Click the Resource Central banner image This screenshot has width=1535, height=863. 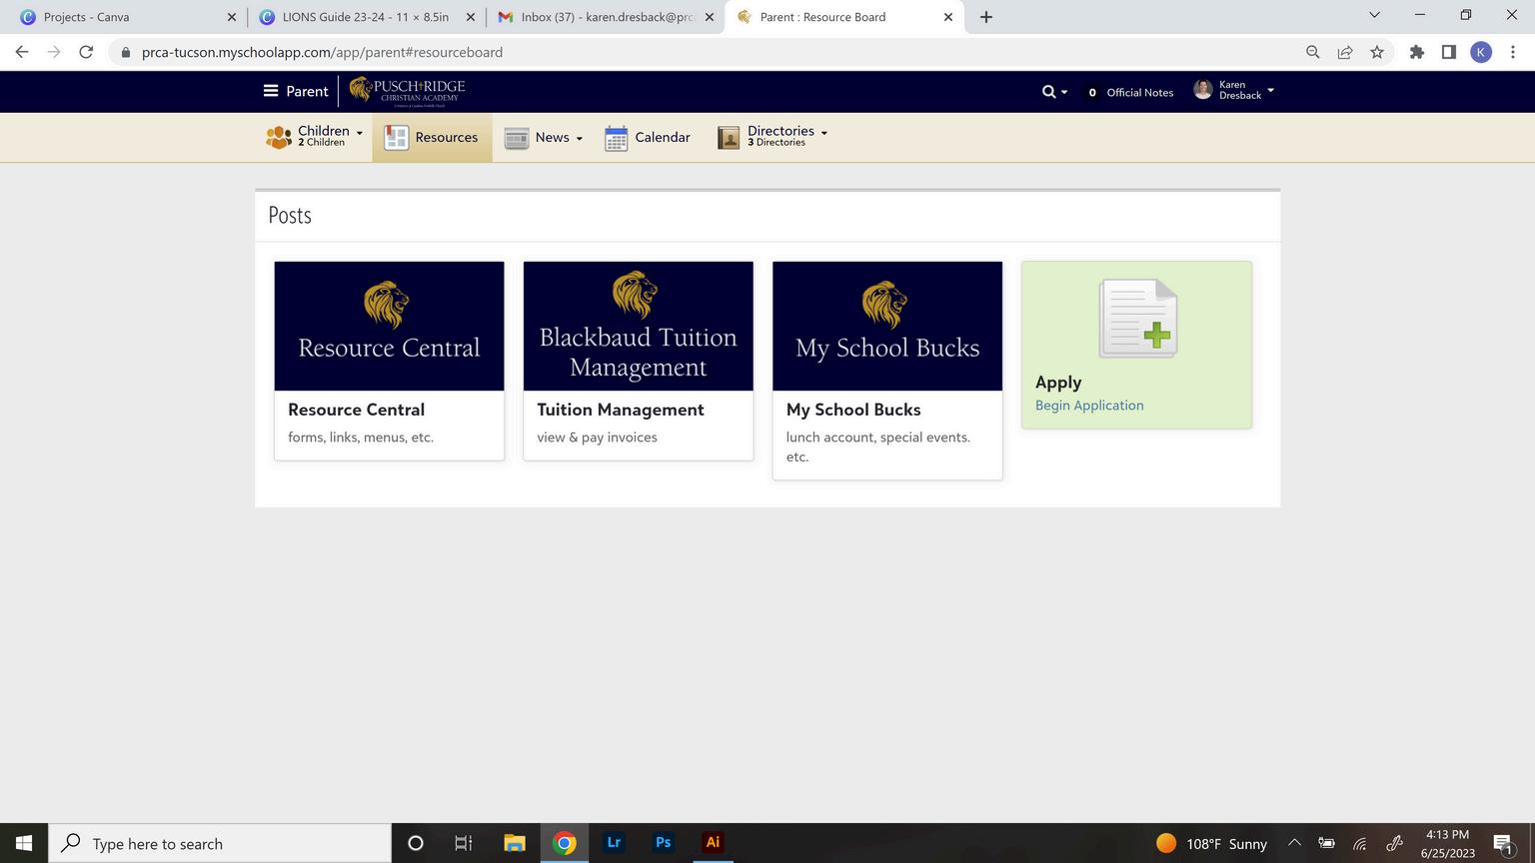coord(390,326)
